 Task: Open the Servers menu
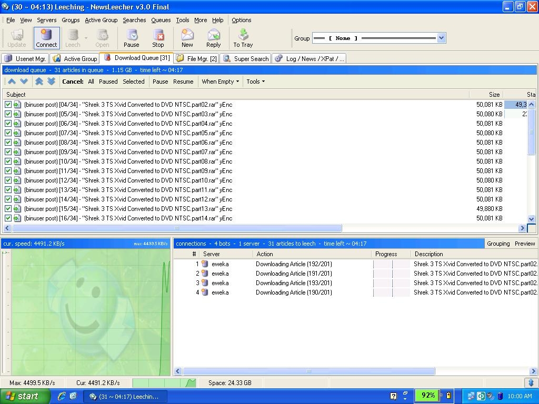pyautogui.click(x=47, y=20)
